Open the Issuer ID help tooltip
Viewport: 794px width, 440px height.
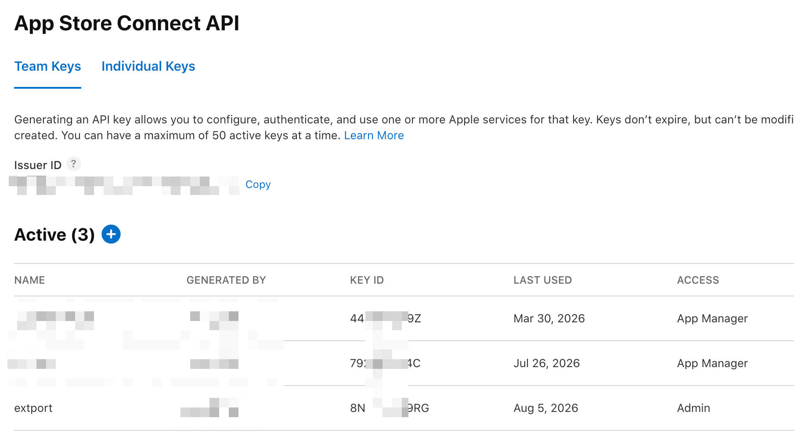(74, 164)
